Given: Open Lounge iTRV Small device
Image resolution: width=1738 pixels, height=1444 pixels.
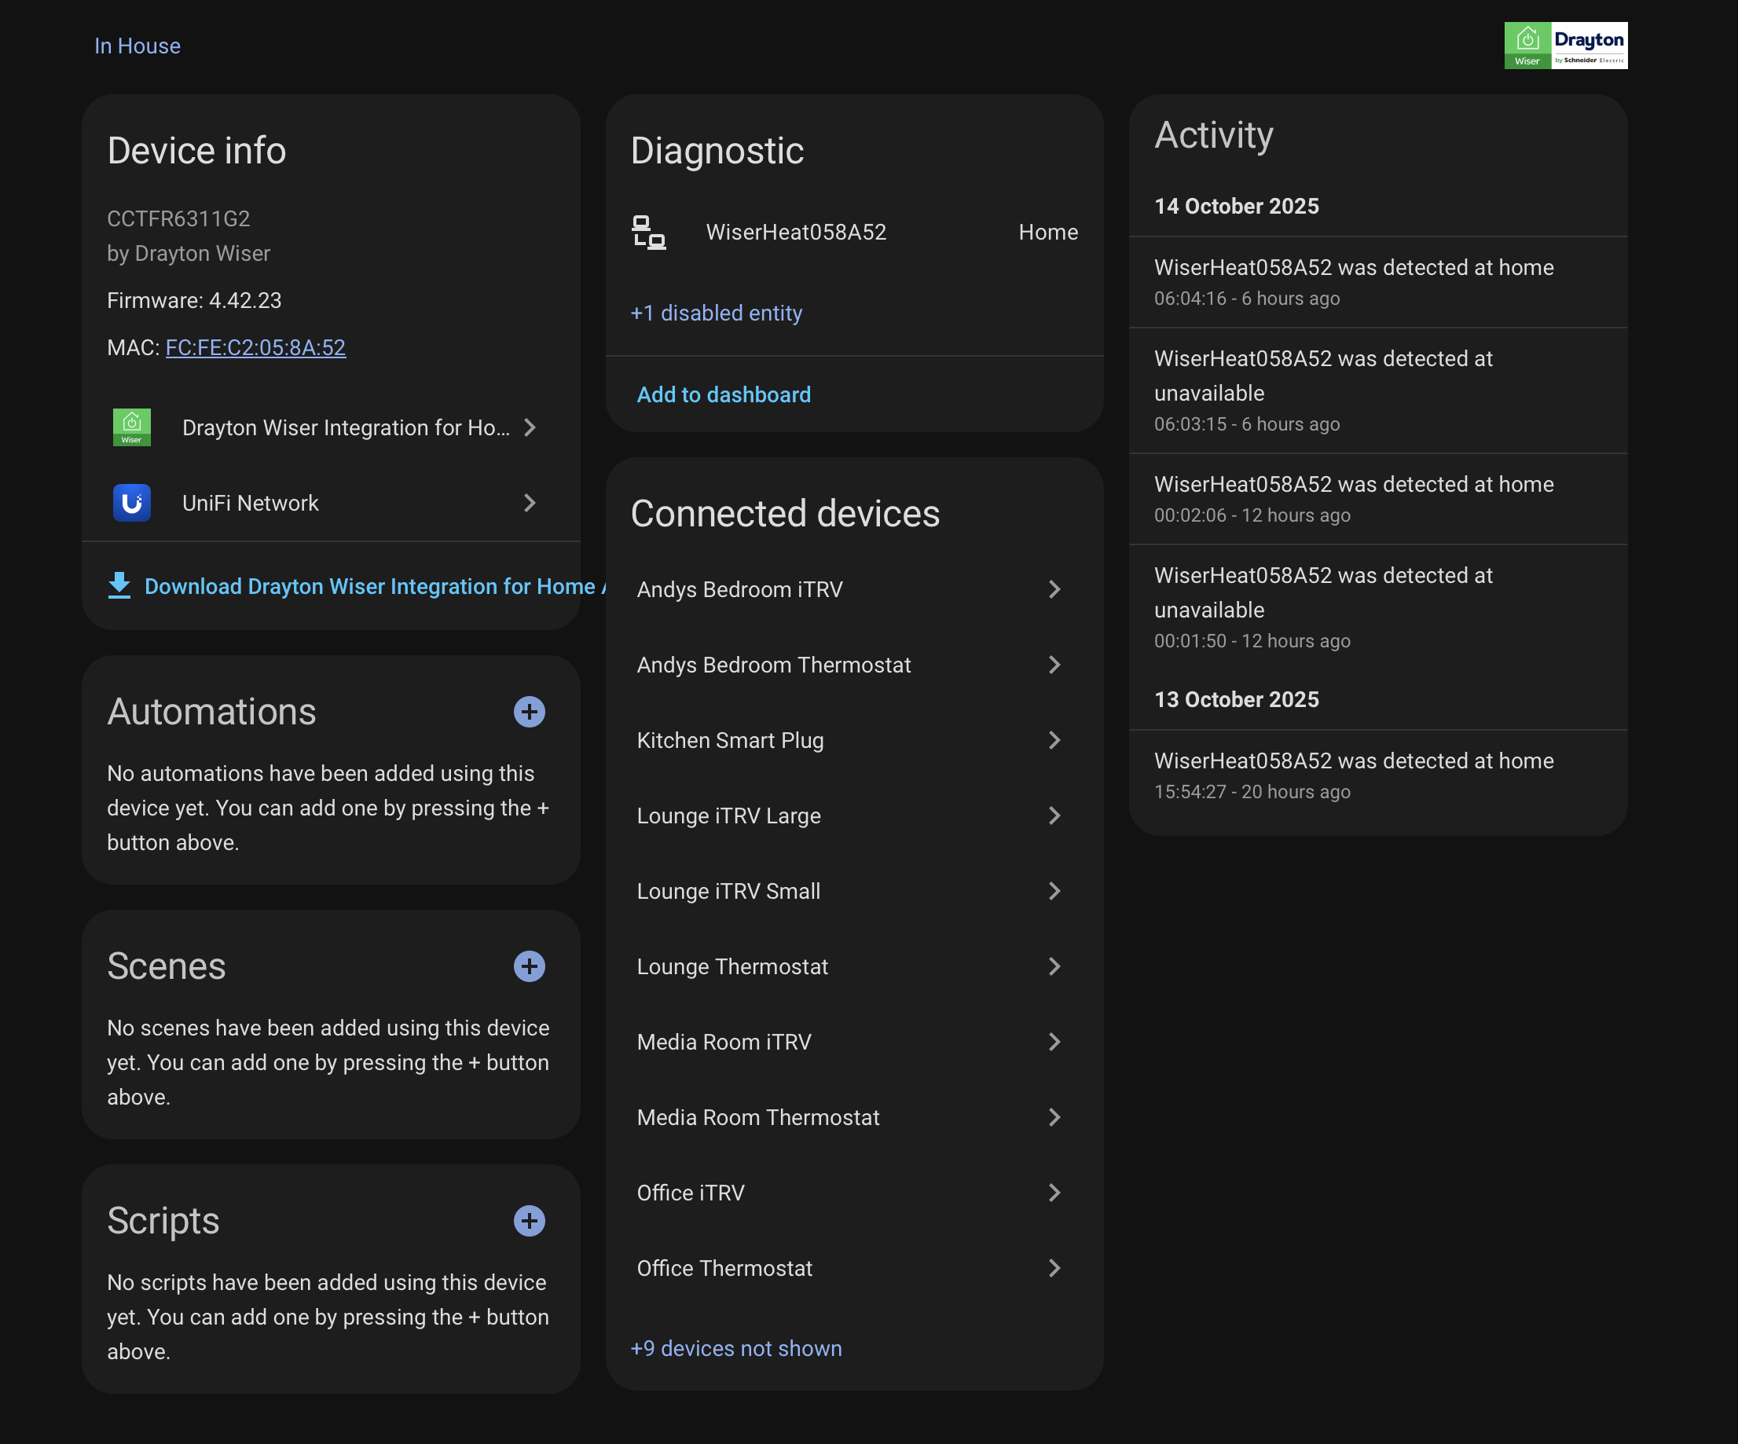Looking at the screenshot, I should pyautogui.click(x=854, y=891).
